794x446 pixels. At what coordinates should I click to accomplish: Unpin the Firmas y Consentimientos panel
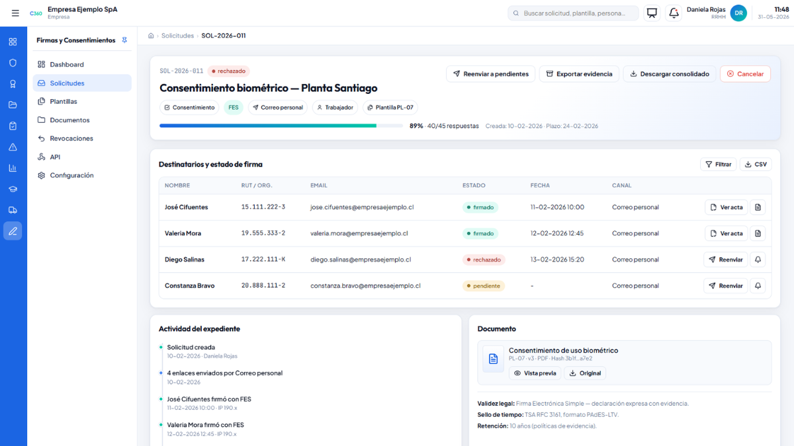tap(124, 40)
